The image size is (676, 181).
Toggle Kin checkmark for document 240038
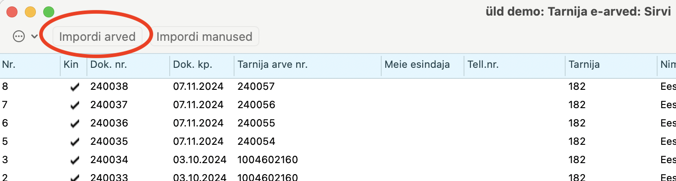74,87
